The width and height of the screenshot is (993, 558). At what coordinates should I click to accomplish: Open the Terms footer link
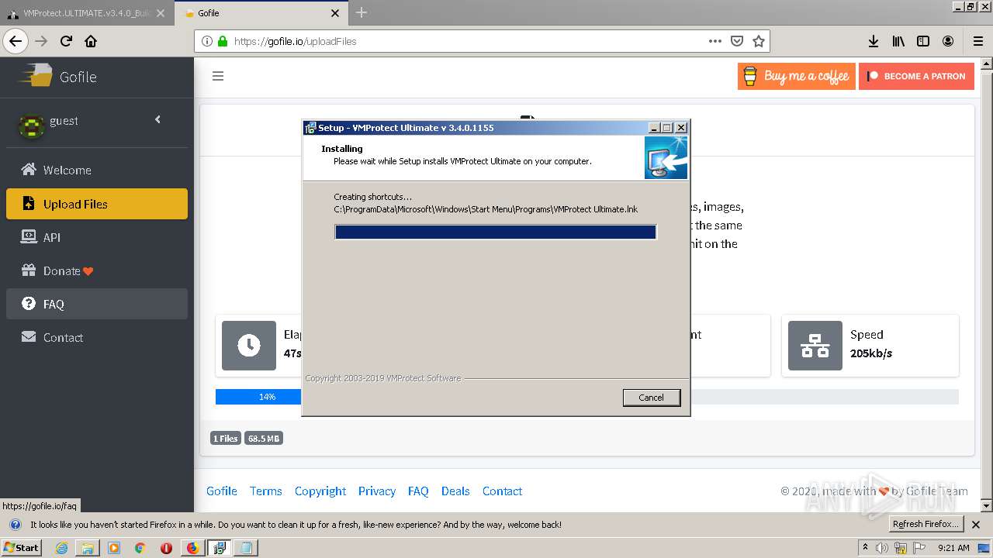click(266, 491)
